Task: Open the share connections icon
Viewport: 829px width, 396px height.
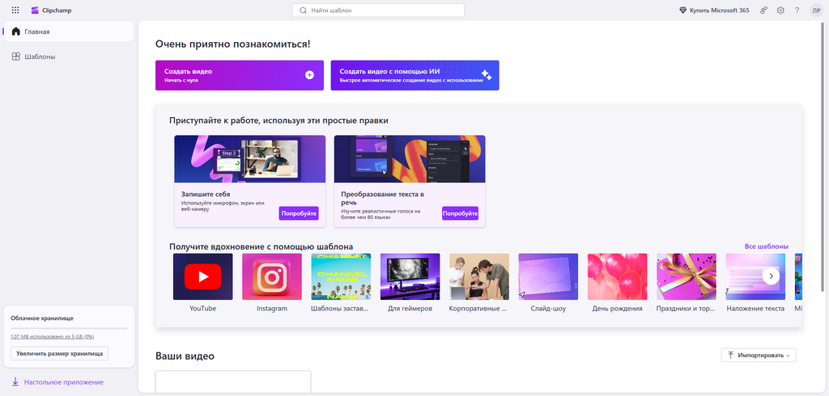Action: [763, 10]
